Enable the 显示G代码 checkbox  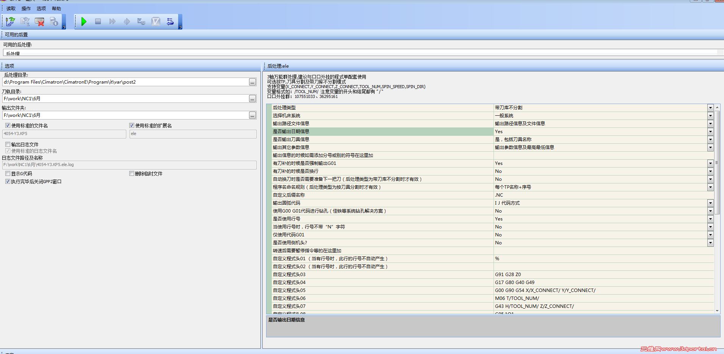8,174
